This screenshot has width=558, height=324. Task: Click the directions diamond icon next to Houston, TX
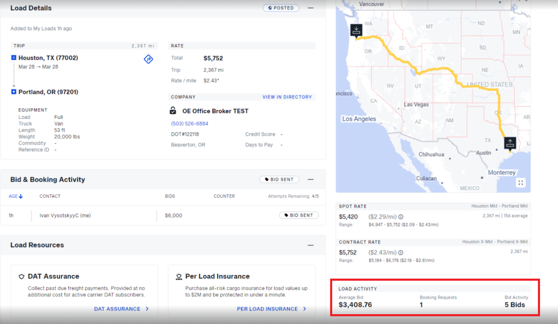tap(148, 59)
